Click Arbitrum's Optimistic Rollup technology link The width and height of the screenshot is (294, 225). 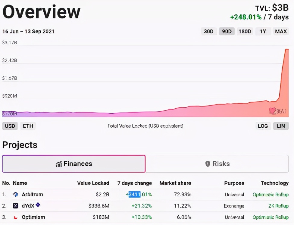271,195
